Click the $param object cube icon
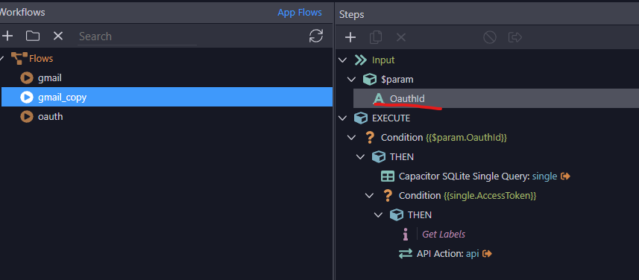The width and height of the screenshot is (639, 280). tap(370, 80)
